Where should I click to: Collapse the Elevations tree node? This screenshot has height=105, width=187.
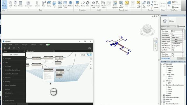click(x=164, y=85)
